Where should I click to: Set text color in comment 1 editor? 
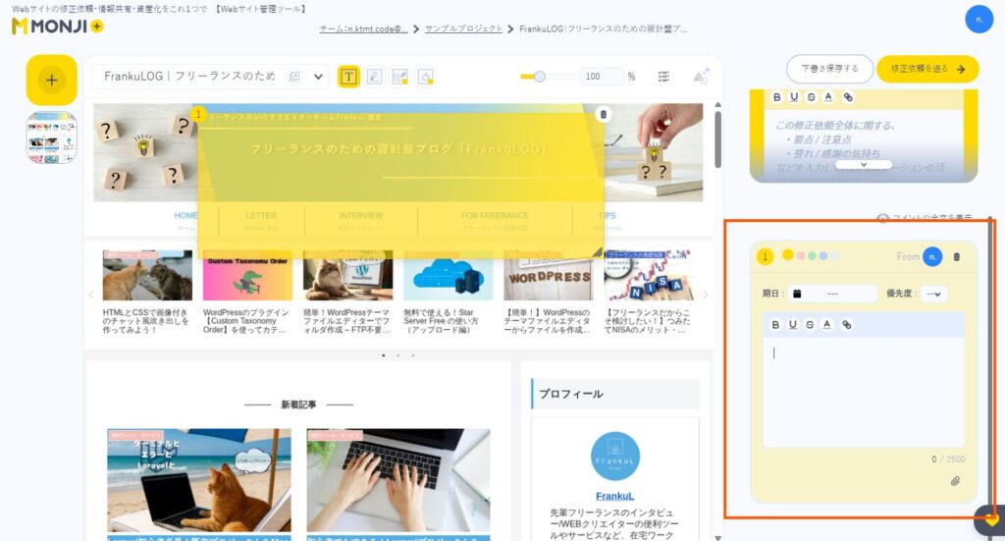click(x=826, y=325)
